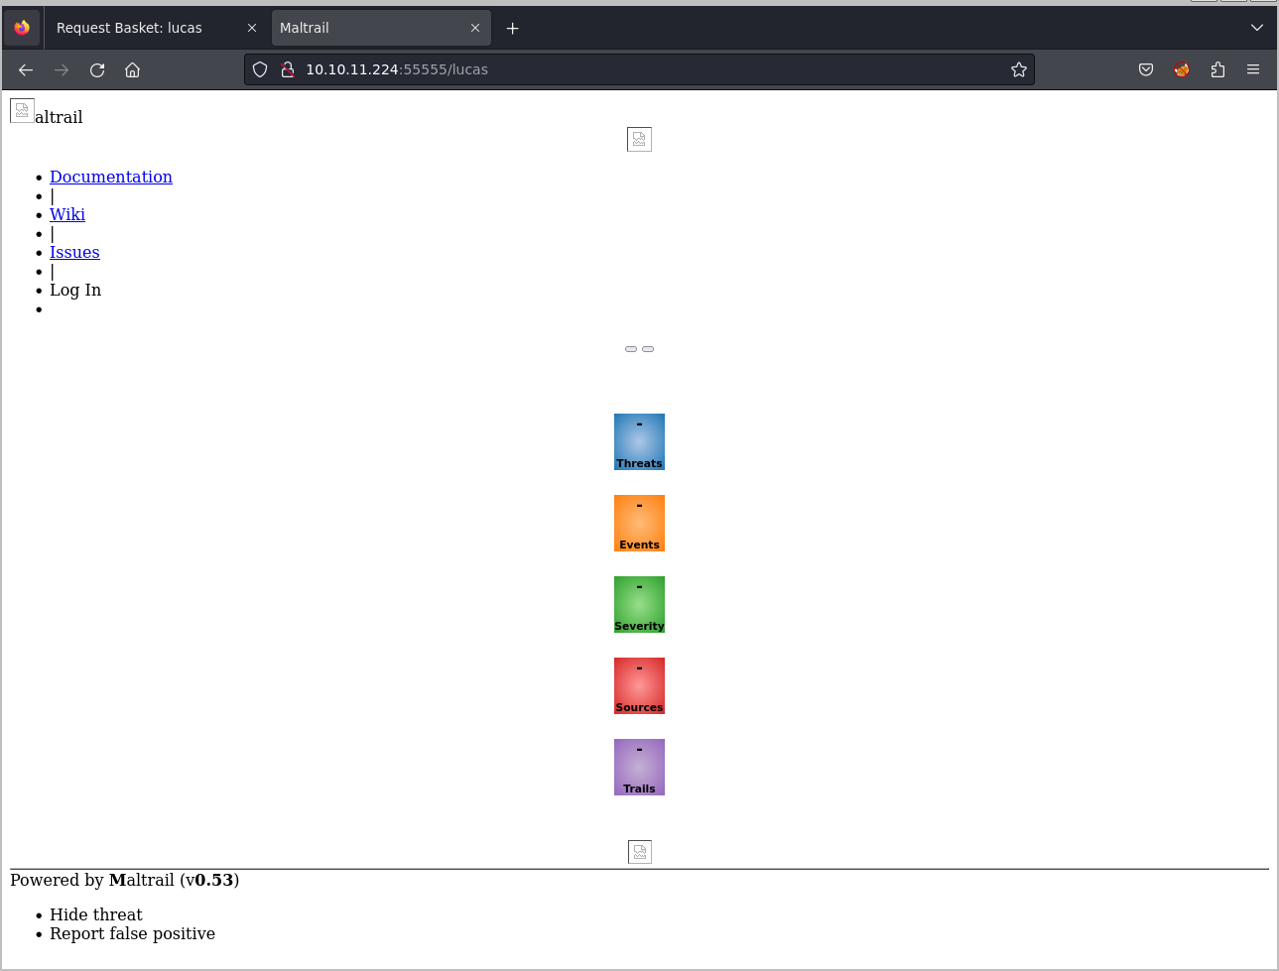Open the Firefox hamburger application menu

[x=1253, y=69]
